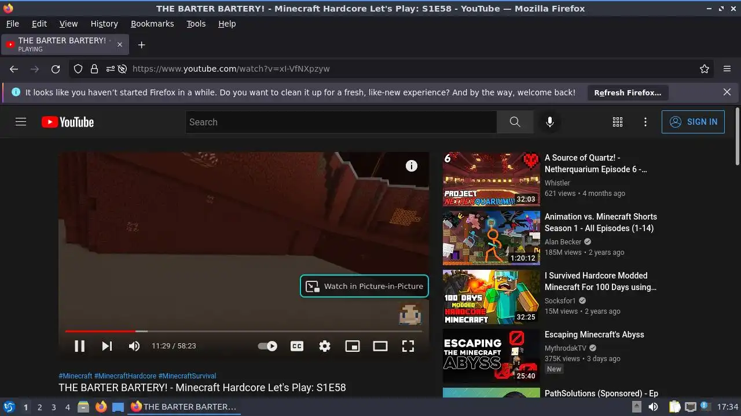Enter fullscreen mode

click(408, 346)
